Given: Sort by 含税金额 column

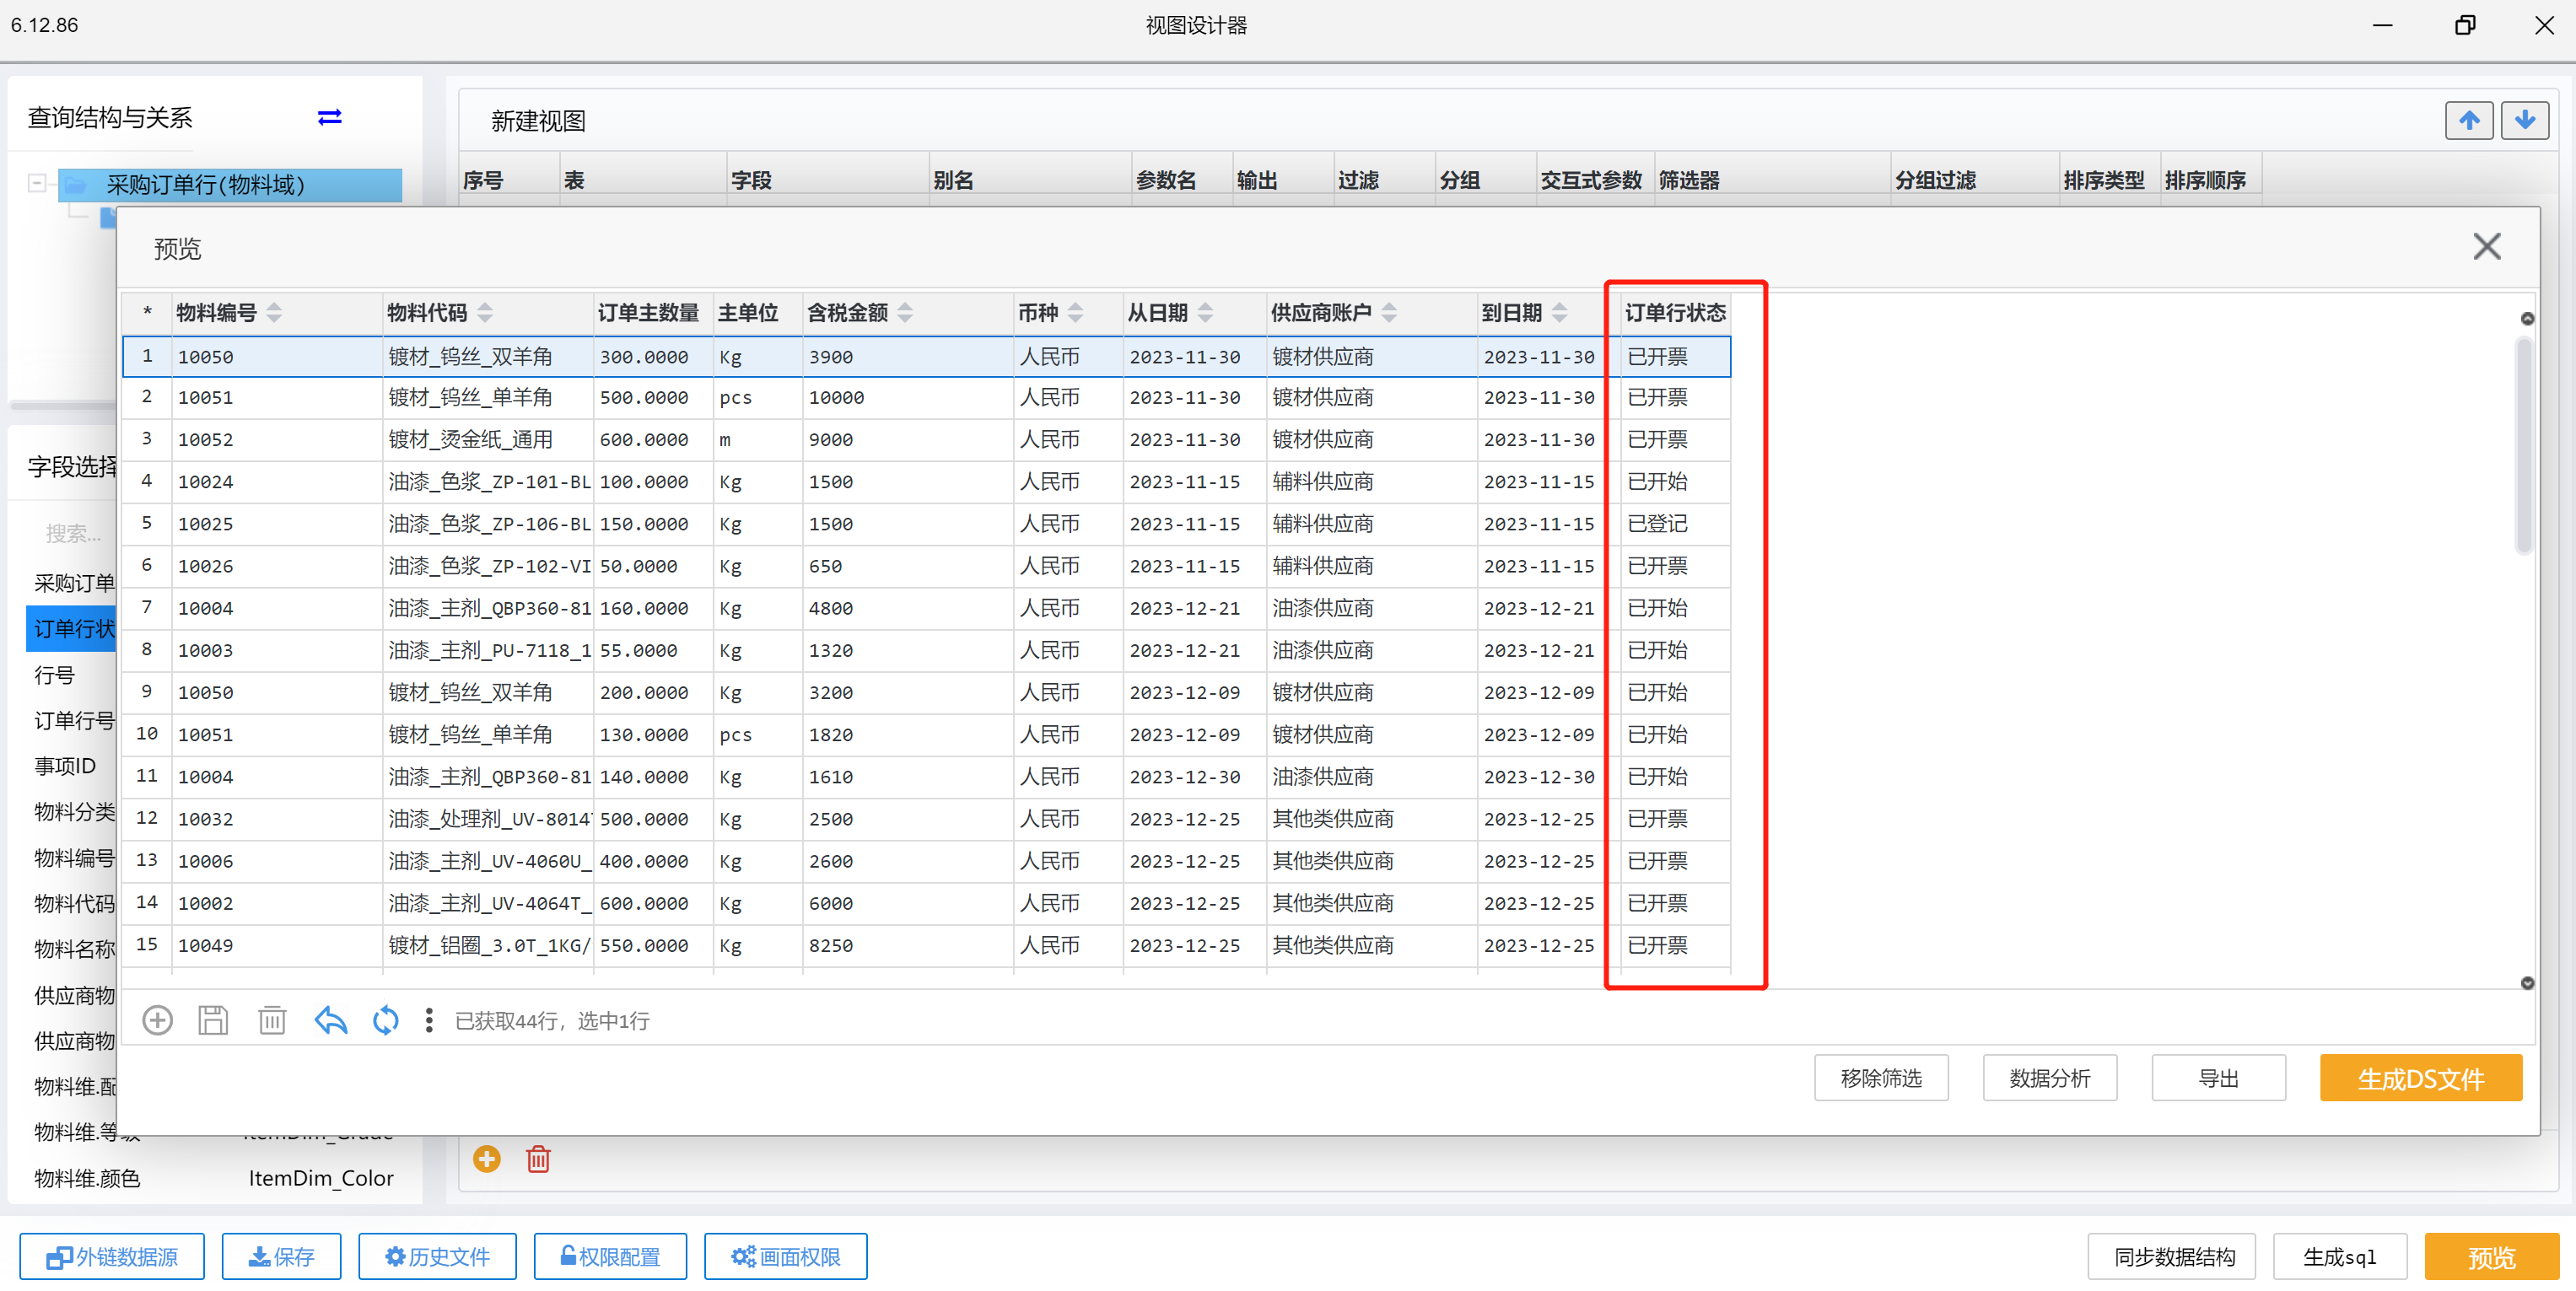Looking at the screenshot, I should click(905, 313).
